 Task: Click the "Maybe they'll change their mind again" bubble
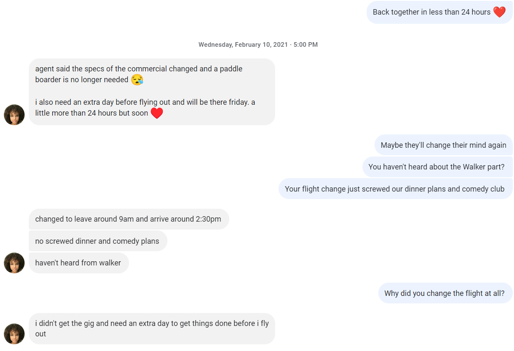point(443,145)
